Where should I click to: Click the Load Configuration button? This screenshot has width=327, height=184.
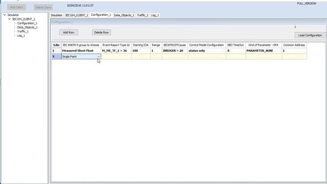[x=310, y=35]
